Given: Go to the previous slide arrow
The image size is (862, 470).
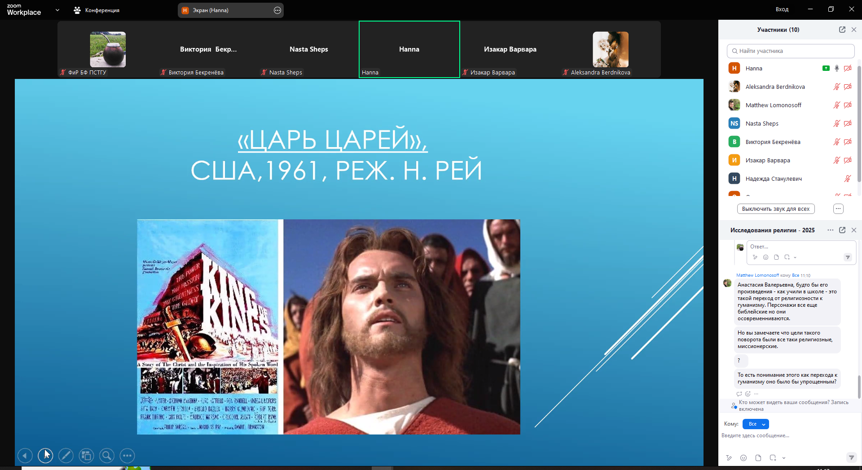Looking at the screenshot, I should point(25,456).
